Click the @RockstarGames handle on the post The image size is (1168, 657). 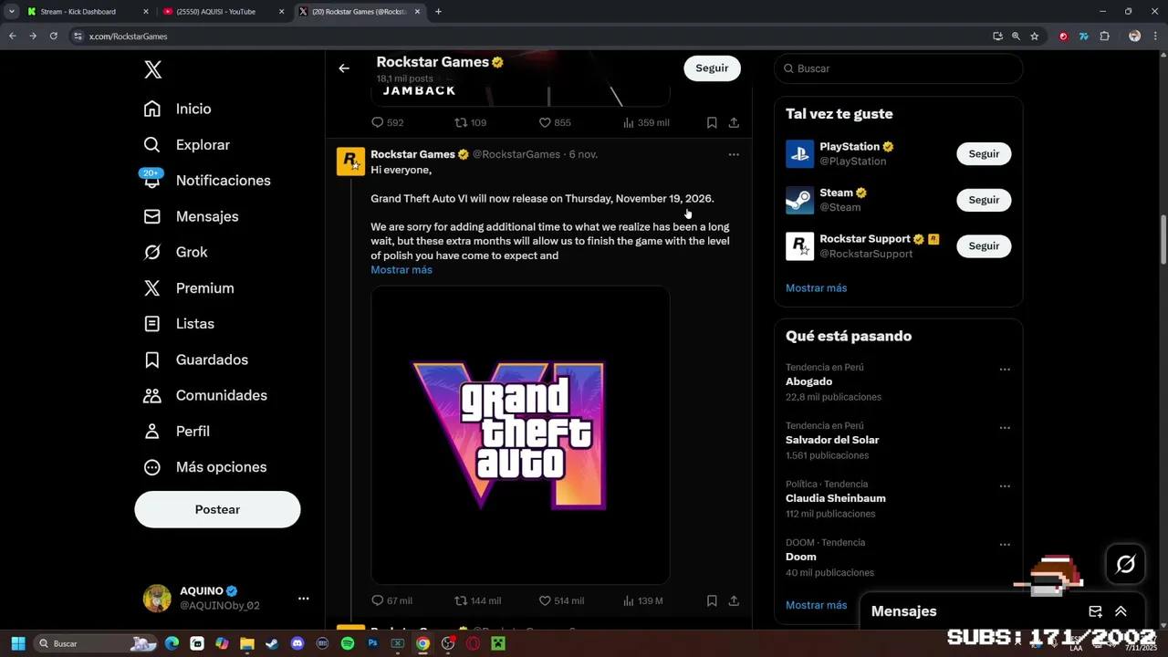coord(516,154)
